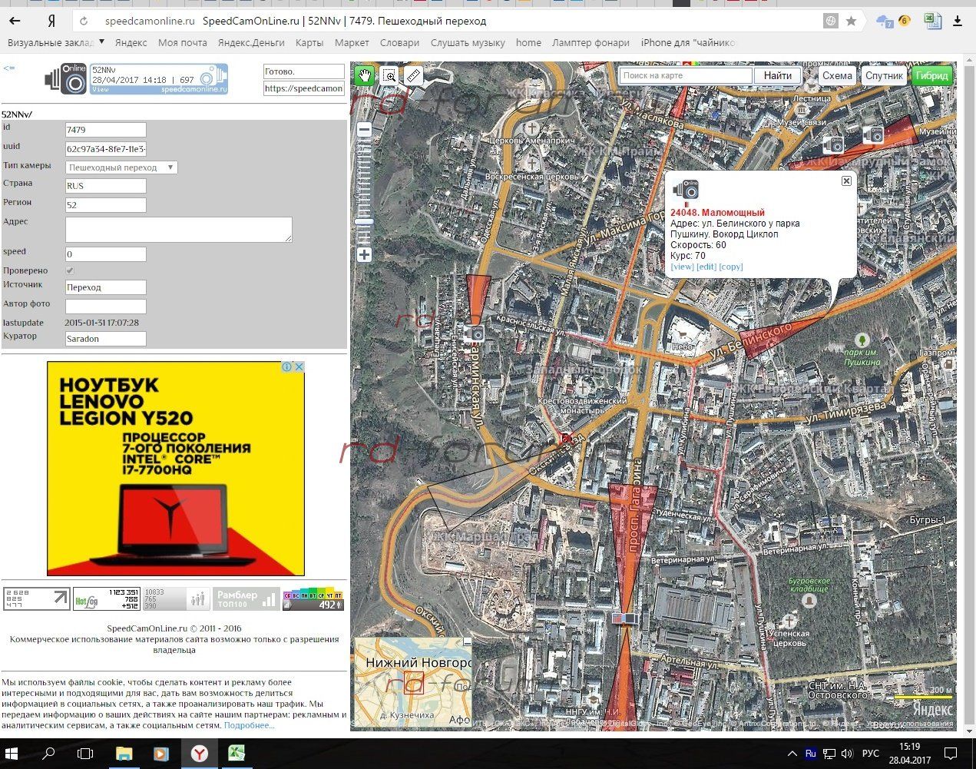Click the id field containing 7479
The image size is (976, 769).
click(106, 130)
